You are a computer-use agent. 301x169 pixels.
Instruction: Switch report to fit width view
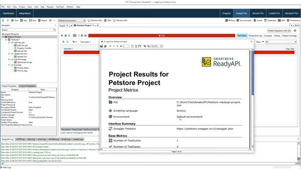tap(140, 46)
